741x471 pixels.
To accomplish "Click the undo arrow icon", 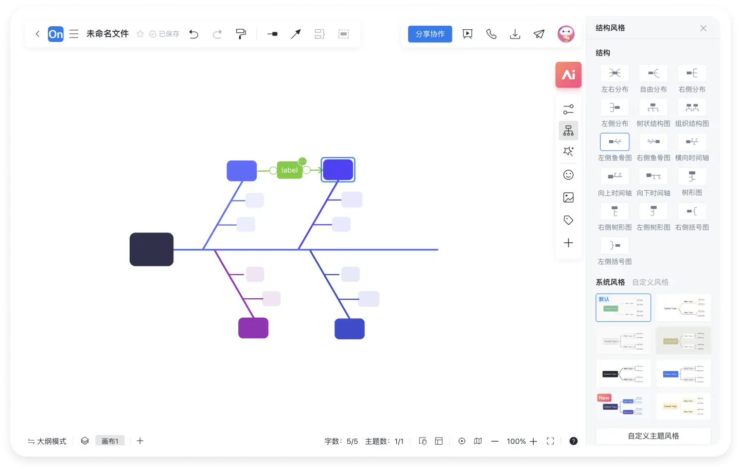I will pyautogui.click(x=193, y=34).
